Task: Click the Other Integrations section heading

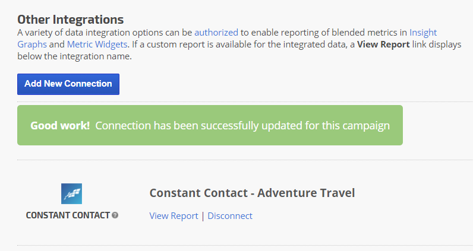Action: pyautogui.click(x=70, y=20)
